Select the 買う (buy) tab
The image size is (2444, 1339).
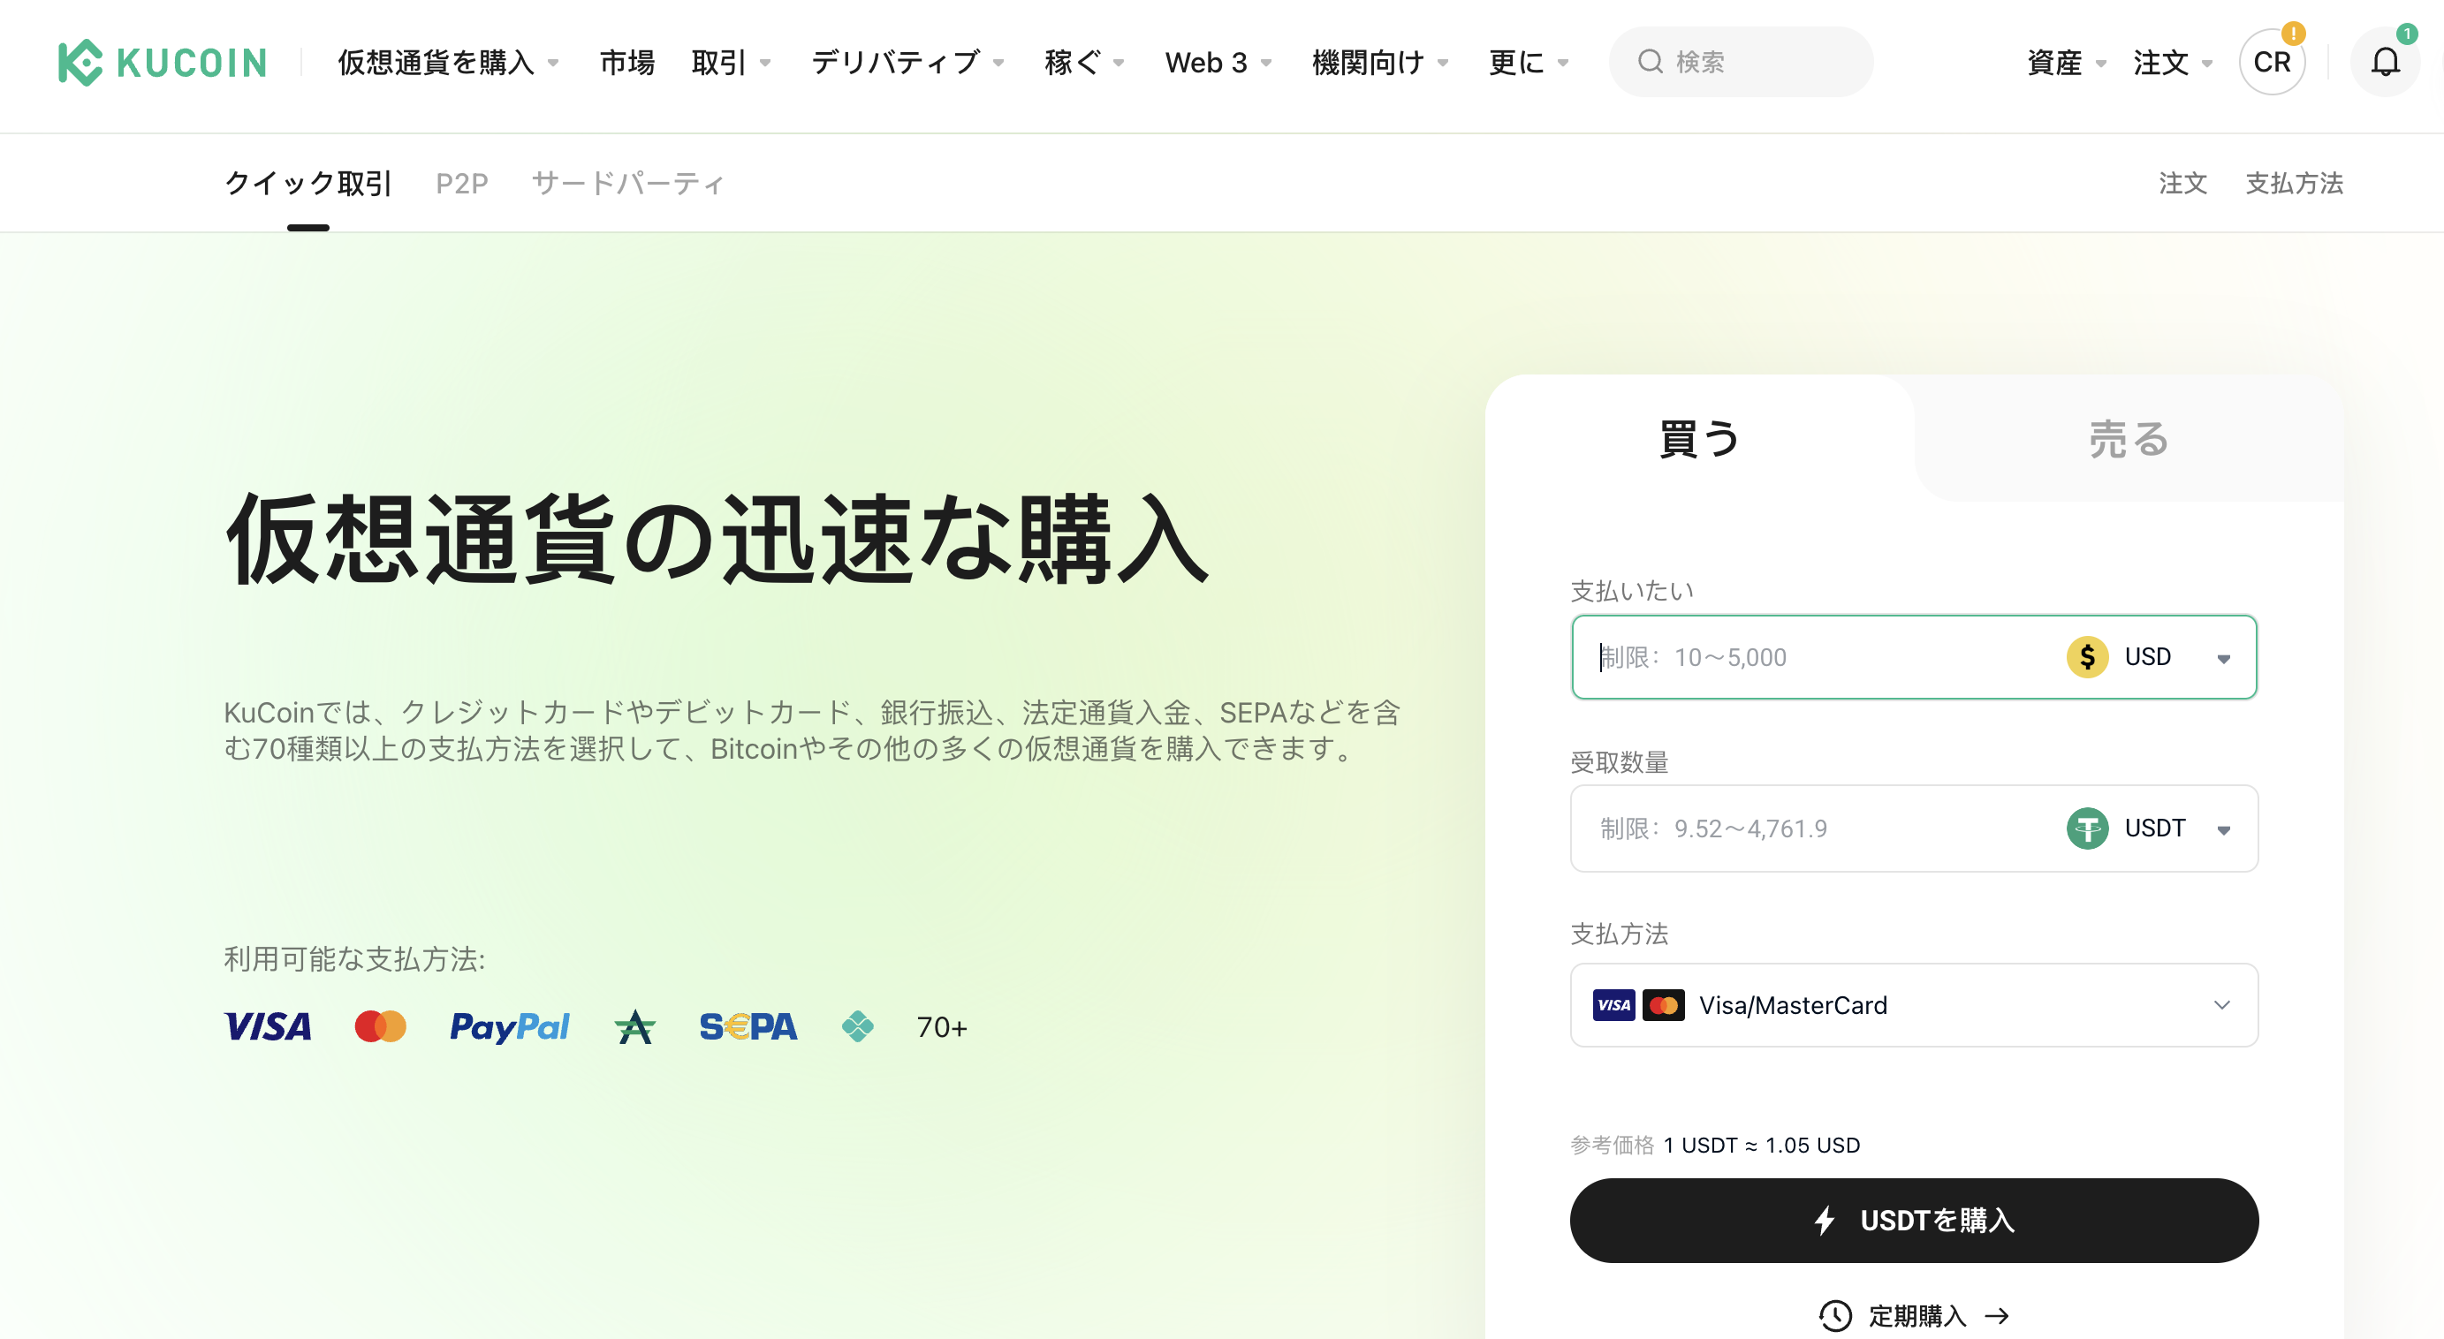point(1698,439)
